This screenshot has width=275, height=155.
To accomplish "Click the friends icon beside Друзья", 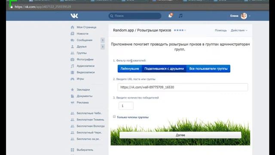I will click(73, 46).
